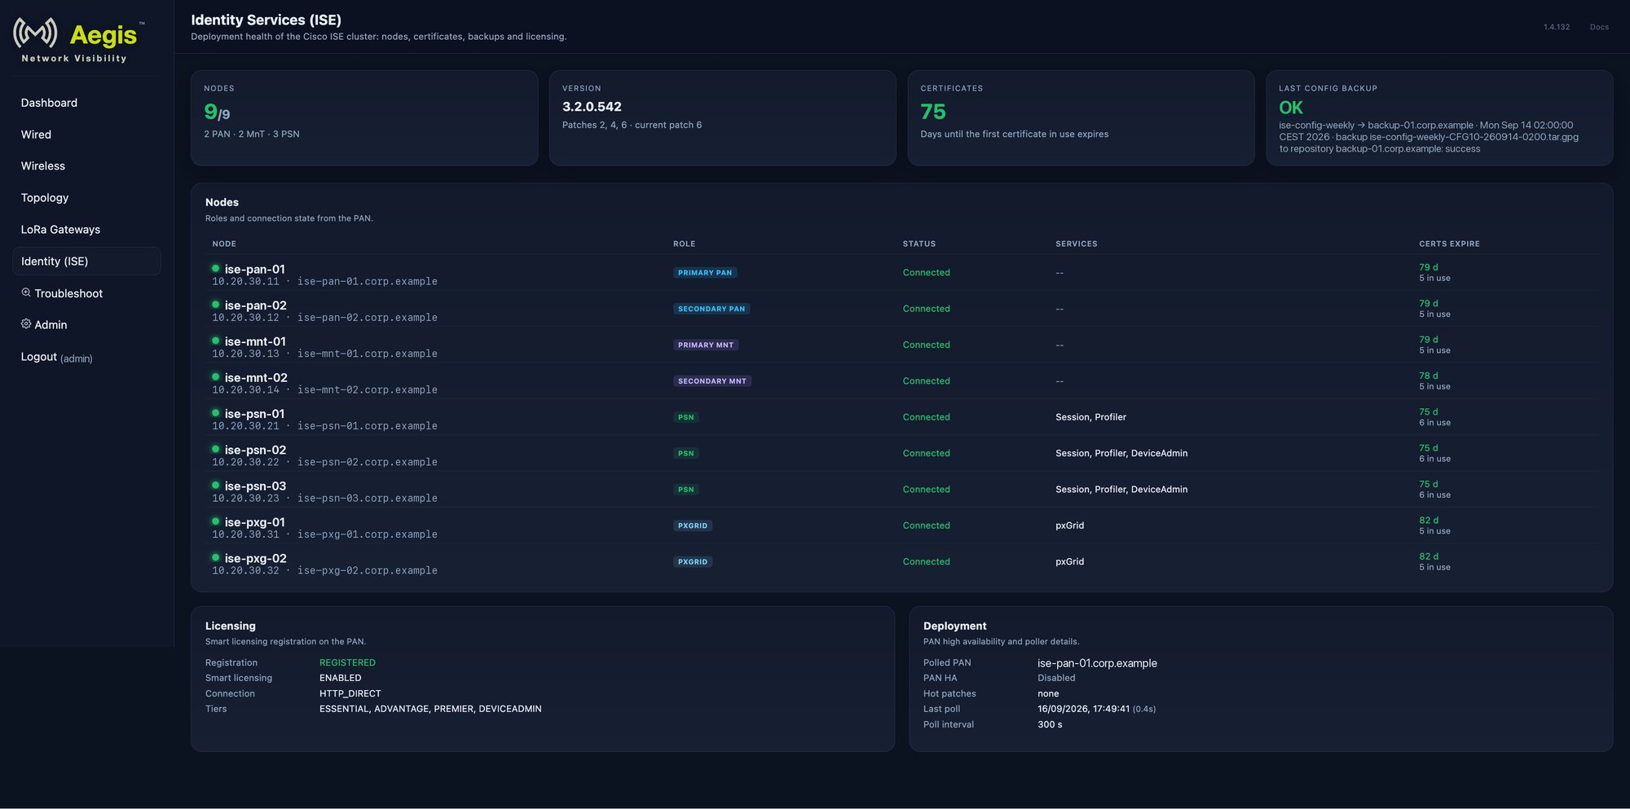Click green status dot beside ise-psn-01
The height and width of the screenshot is (809, 1630).
(x=216, y=413)
